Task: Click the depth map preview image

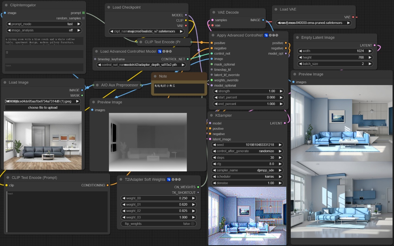Action: point(148,142)
